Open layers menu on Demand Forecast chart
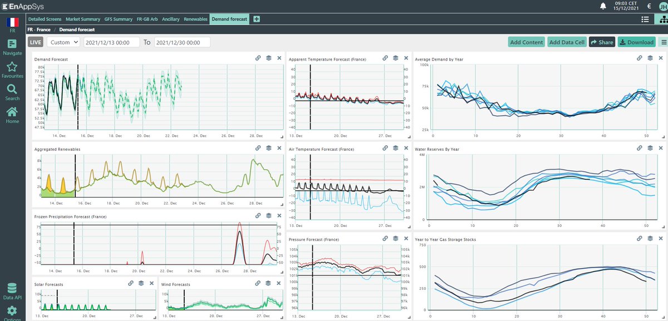Screen dimensions: 668x321 point(268,58)
